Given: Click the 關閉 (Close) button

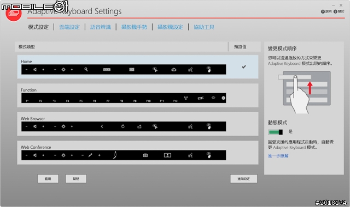Looking at the screenshot, I should [x=76, y=179].
